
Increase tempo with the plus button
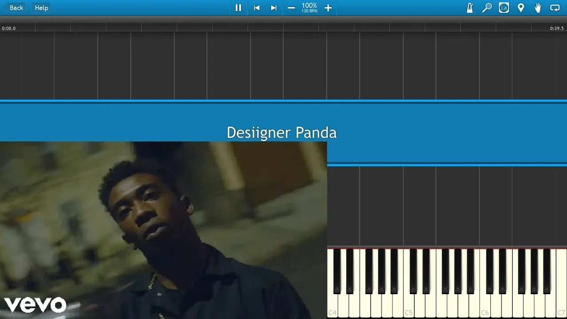[328, 8]
